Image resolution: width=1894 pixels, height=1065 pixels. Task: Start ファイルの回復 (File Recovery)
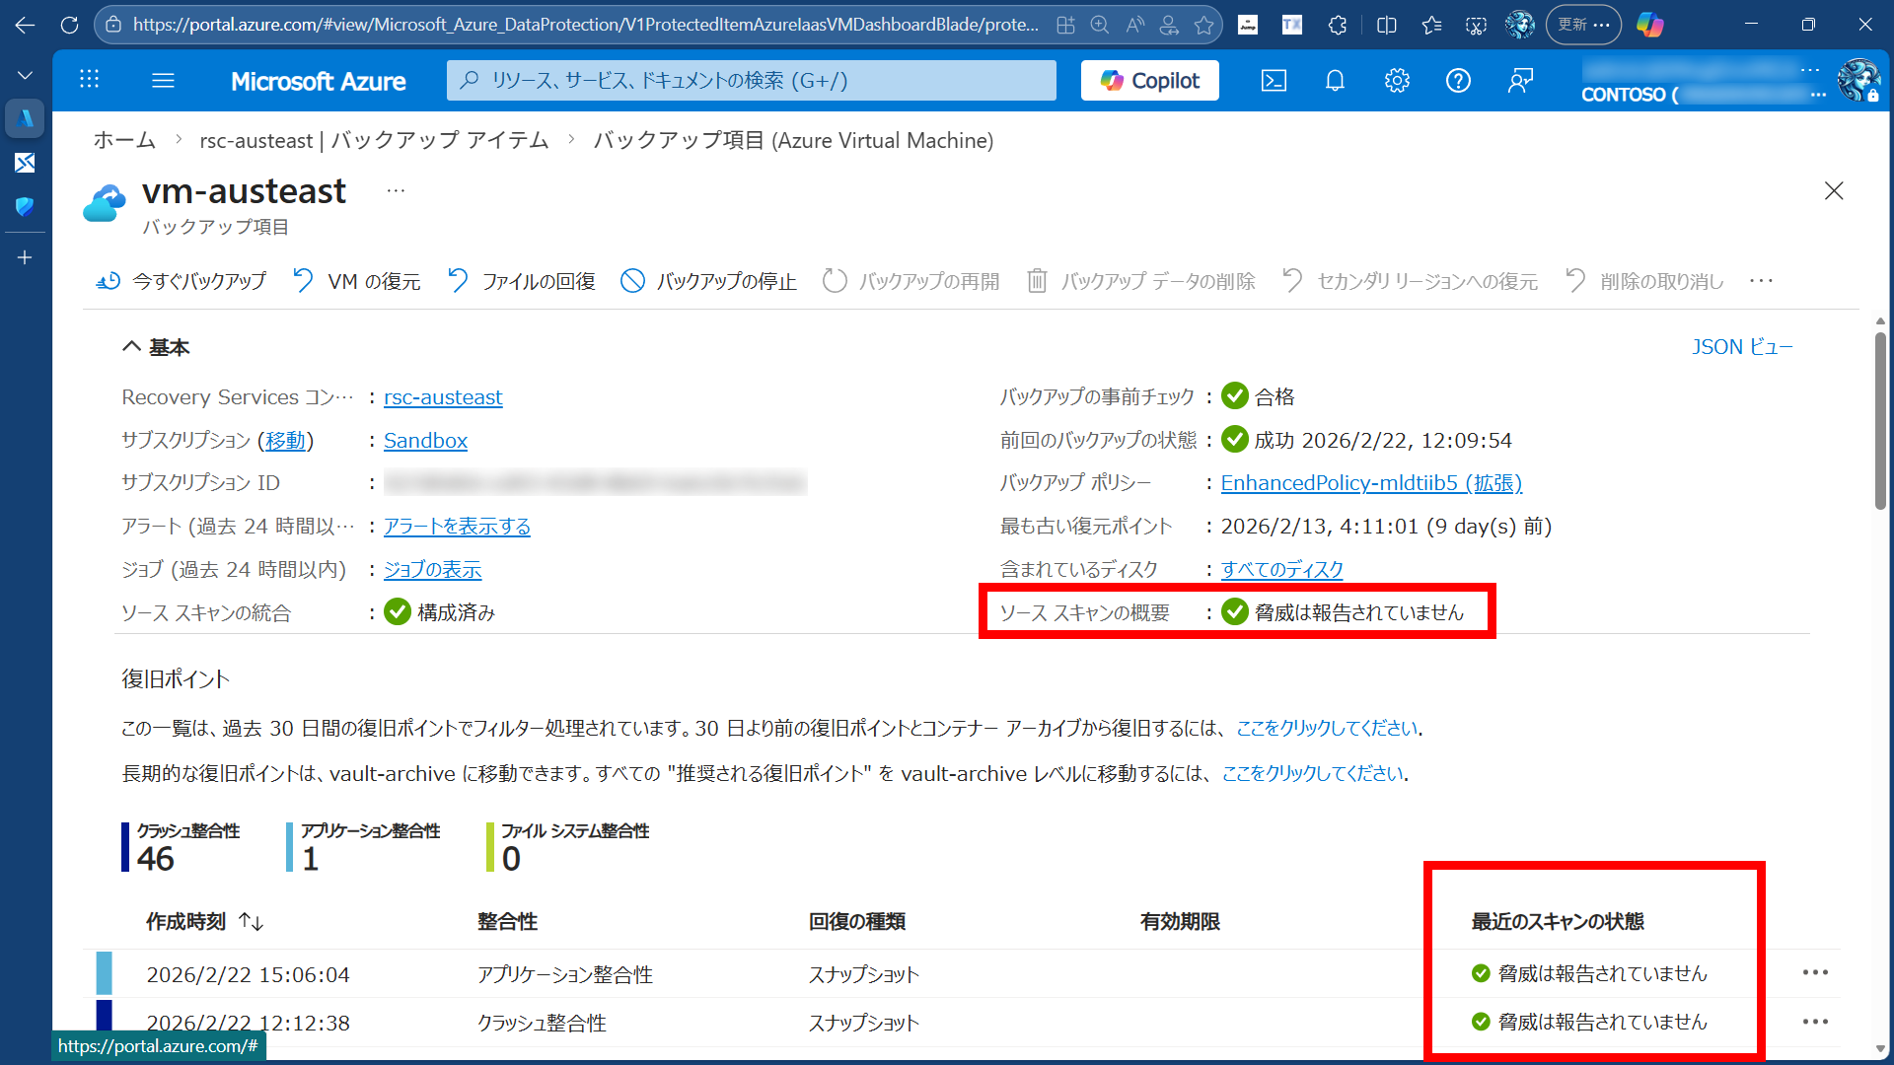[520, 281]
